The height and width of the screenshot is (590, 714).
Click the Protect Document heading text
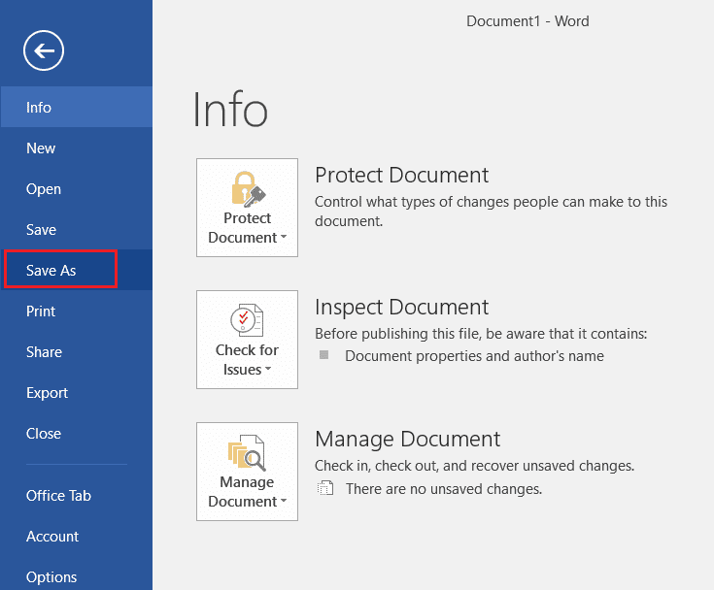point(401,175)
